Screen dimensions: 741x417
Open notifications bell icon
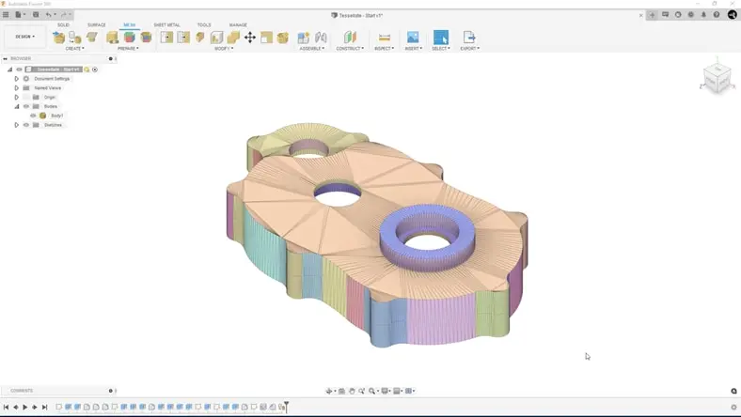[703, 15]
